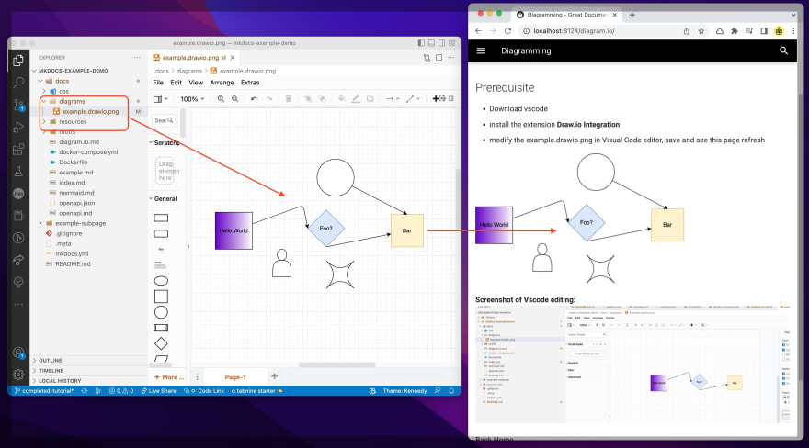Open a new browser tab with plus button

point(632,15)
